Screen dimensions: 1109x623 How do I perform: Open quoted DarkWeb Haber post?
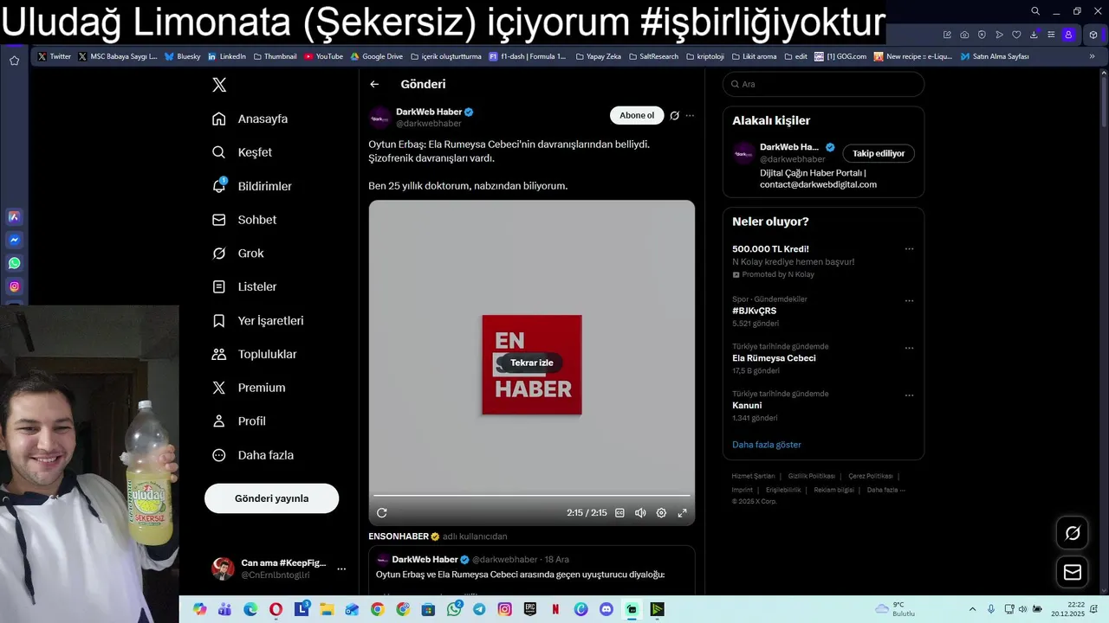click(531, 569)
